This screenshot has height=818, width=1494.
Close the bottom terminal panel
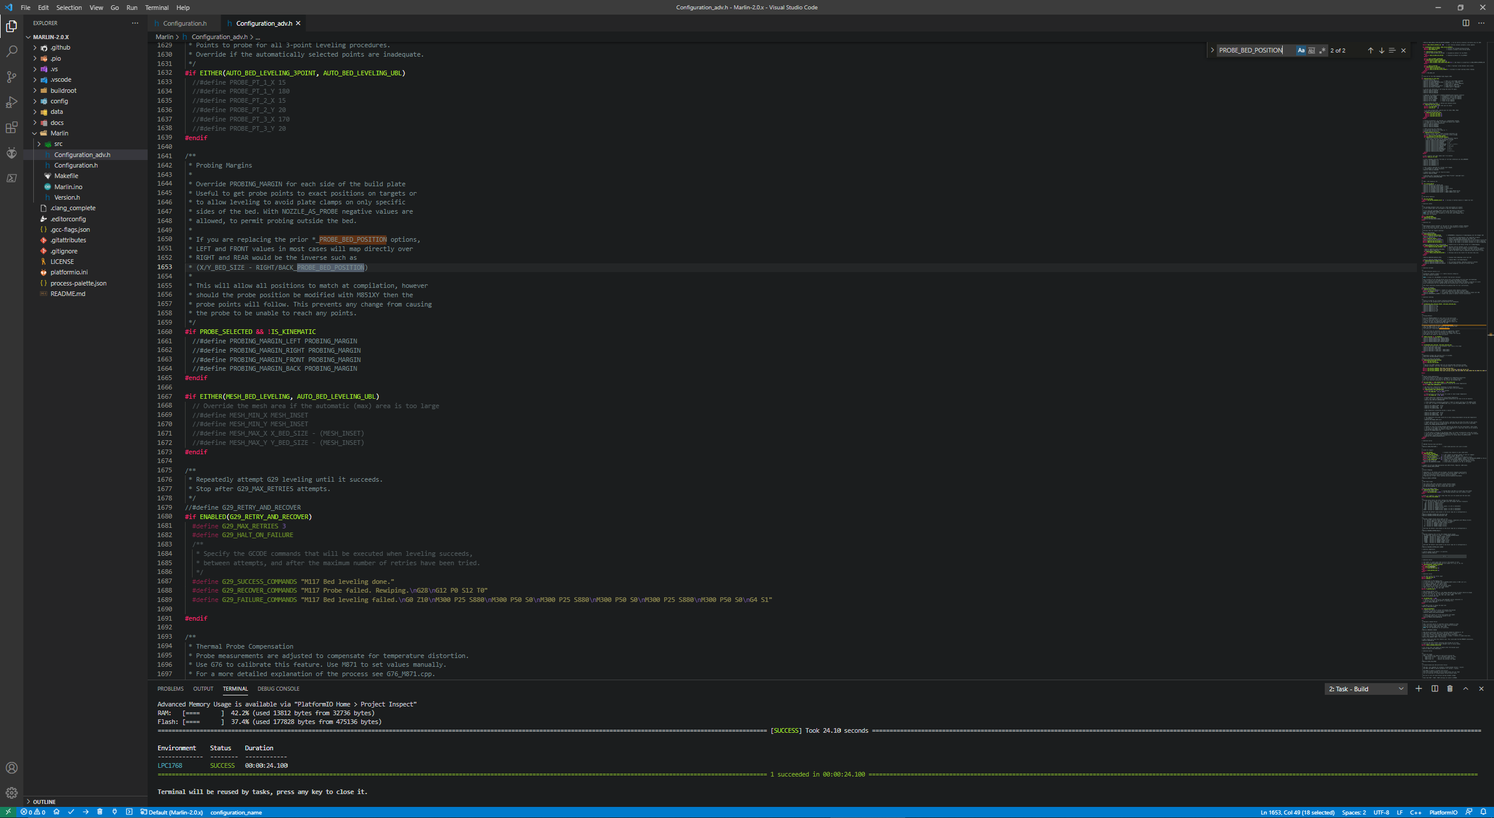coord(1481,688)
